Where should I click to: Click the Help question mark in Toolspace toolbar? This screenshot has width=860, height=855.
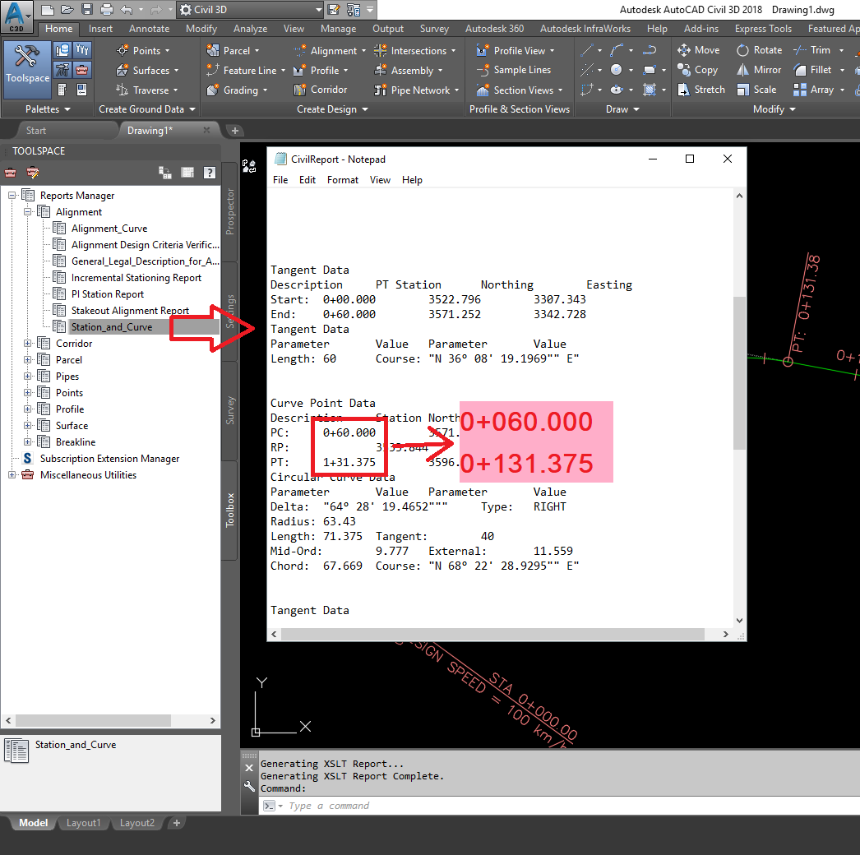coord(209,172)
